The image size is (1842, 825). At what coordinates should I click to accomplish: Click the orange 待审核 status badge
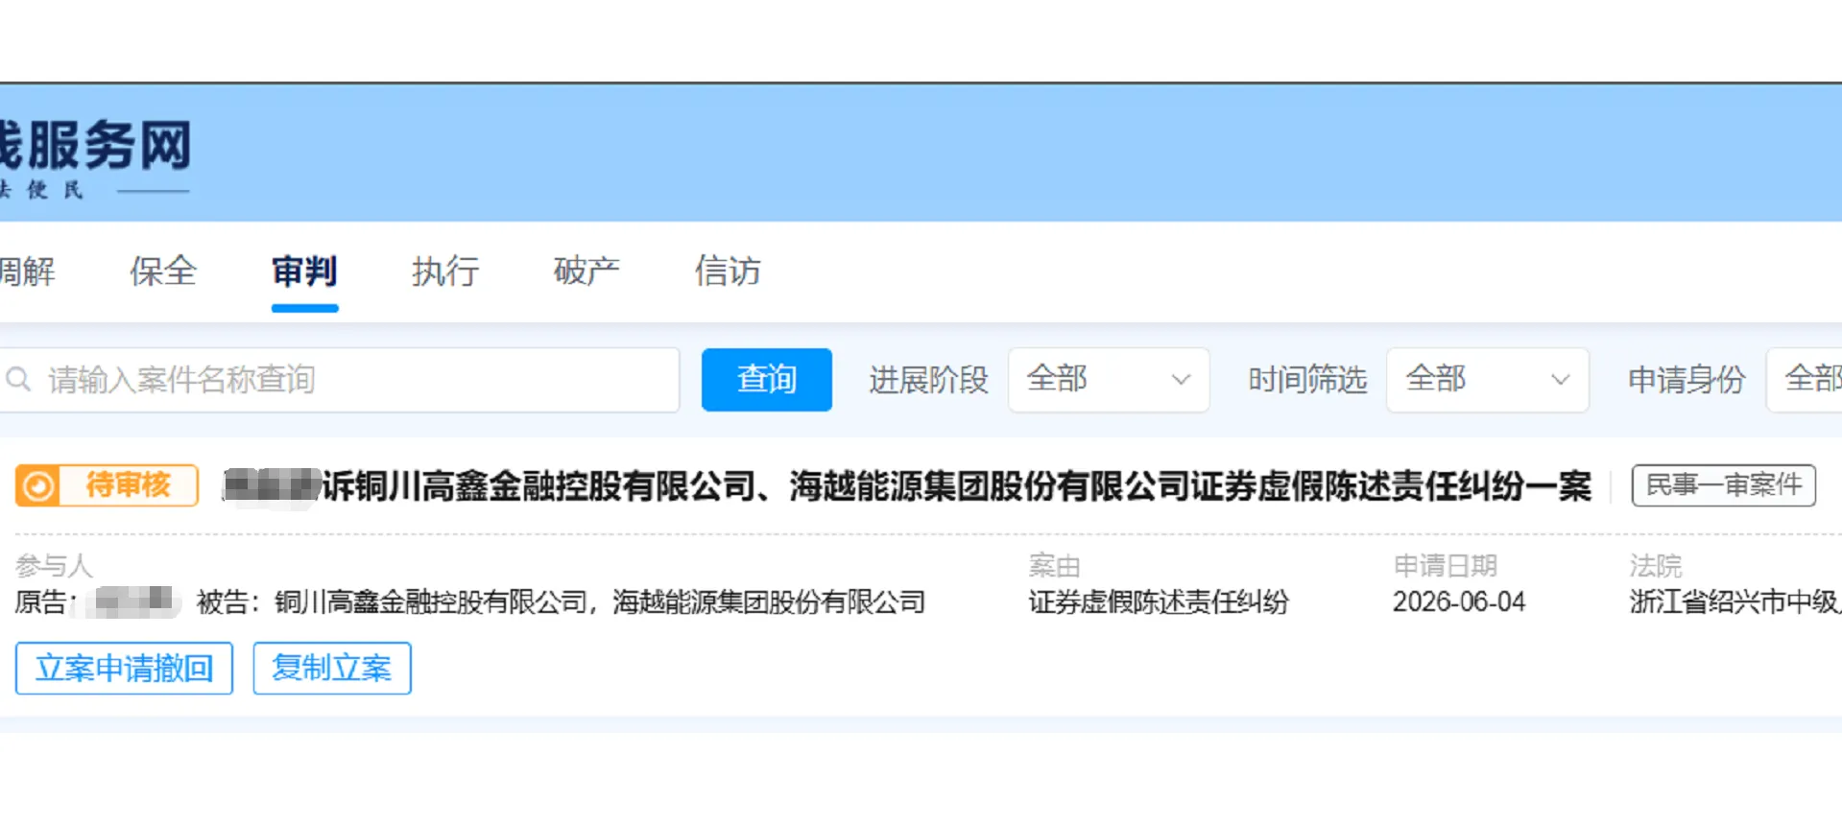107,485
